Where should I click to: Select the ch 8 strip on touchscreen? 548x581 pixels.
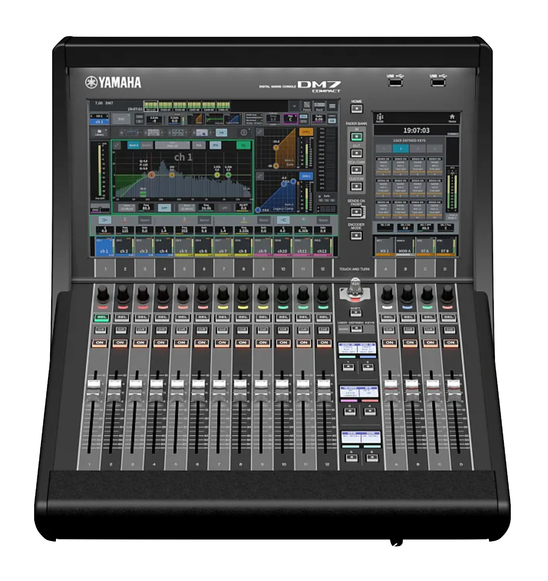(x=243, y=246)
